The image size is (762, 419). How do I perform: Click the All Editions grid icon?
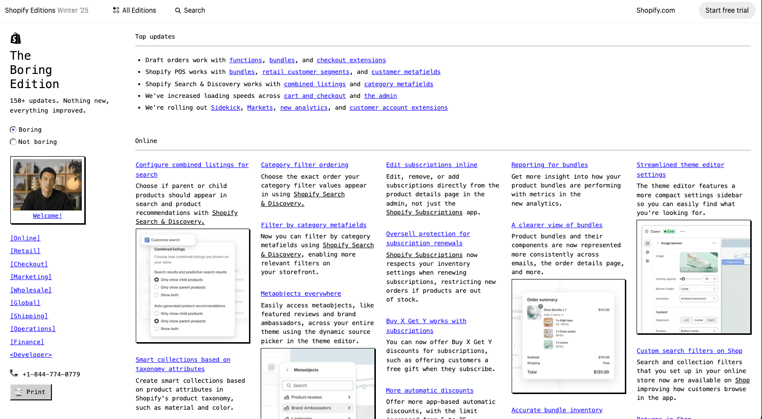[116, 10]
